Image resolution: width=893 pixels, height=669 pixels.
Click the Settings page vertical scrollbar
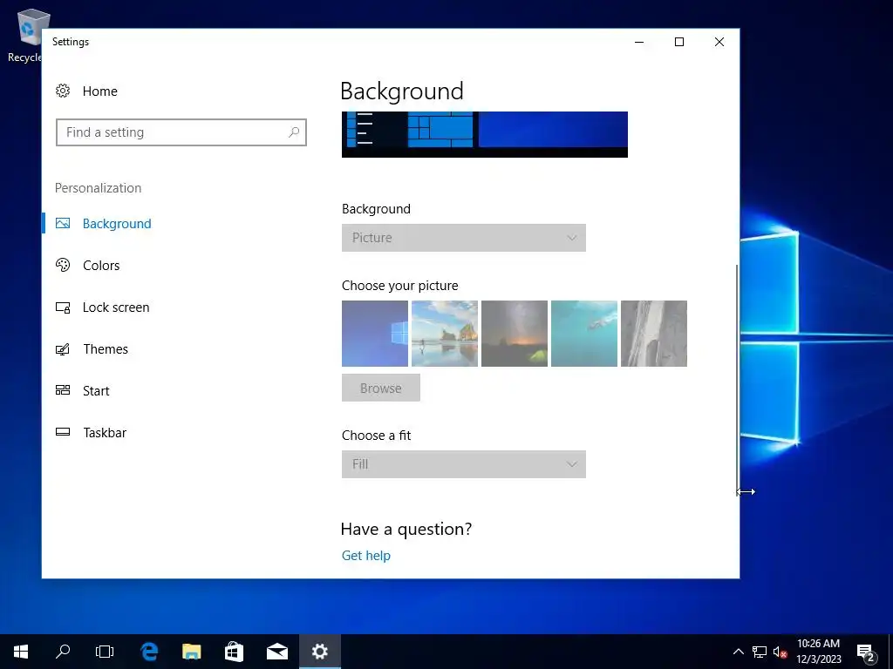click(x=738, y=378)
